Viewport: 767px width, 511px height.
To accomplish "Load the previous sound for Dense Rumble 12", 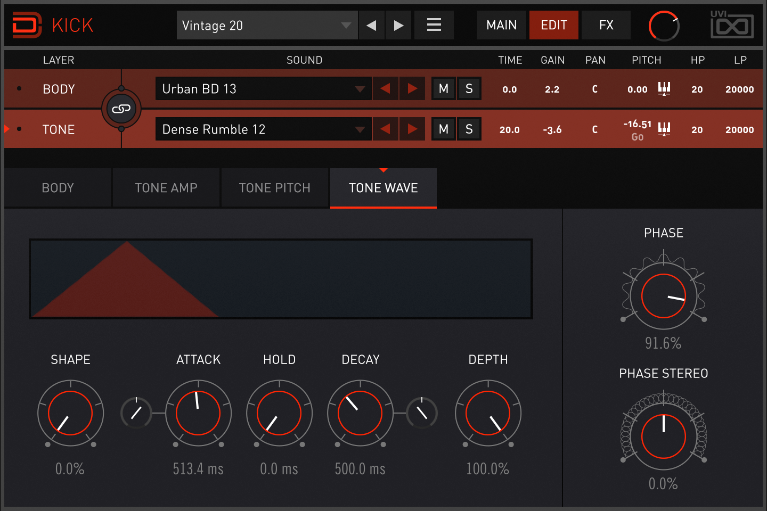I will pyautogui.click(x=385, y=129).
